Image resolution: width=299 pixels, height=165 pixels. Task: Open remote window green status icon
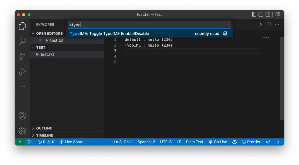(20, 142)
